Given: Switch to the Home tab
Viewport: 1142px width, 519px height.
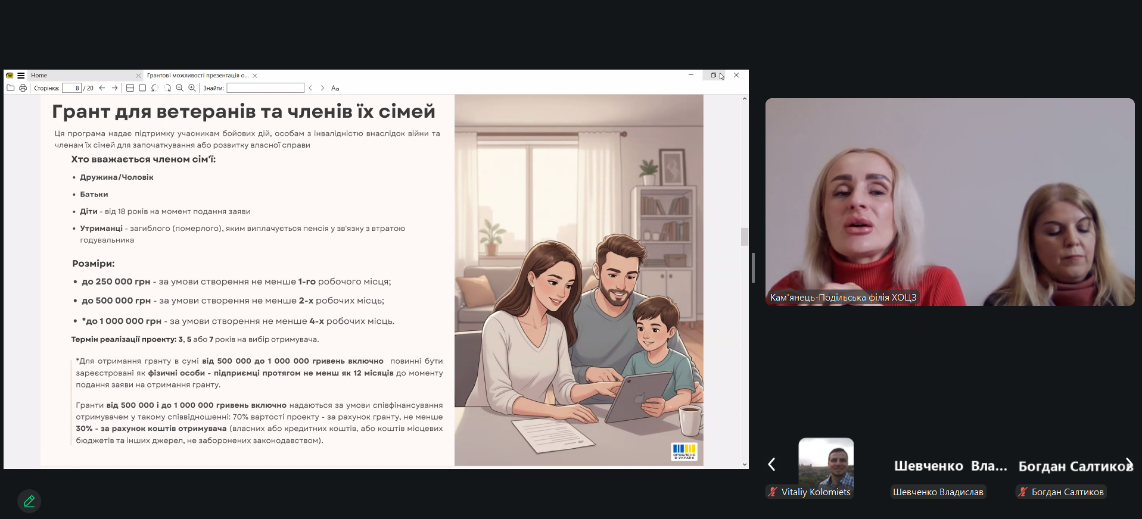Looking at the screenshot, I should tap(39, 76).
